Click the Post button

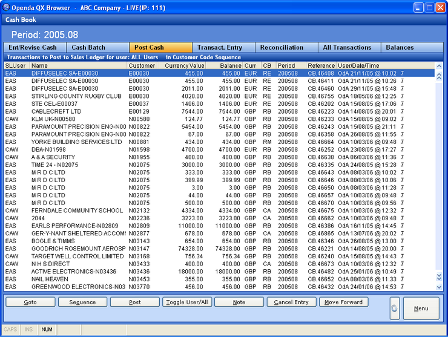coord(135,302)
